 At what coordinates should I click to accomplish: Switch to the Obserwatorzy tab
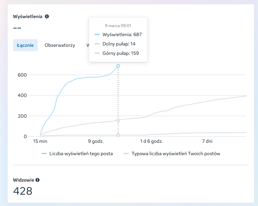60,45
